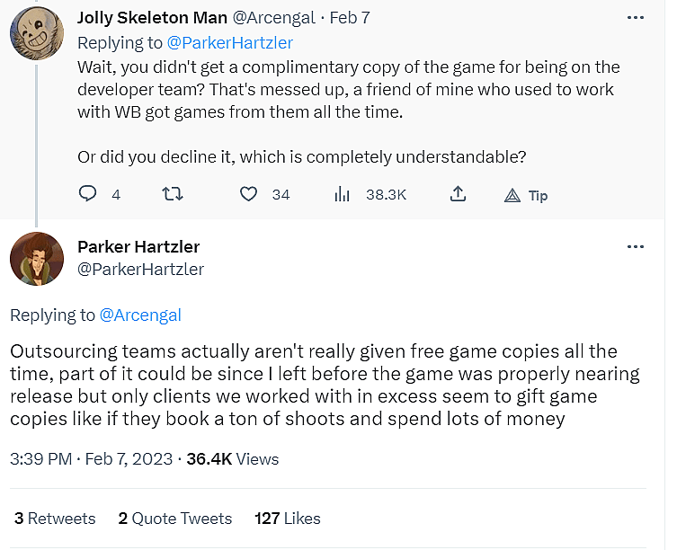Click the 3:39 PM Feb 7, 2023 timestamp

pos(91,458)
